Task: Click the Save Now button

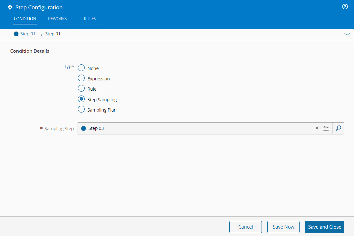Action: [283, 227]
